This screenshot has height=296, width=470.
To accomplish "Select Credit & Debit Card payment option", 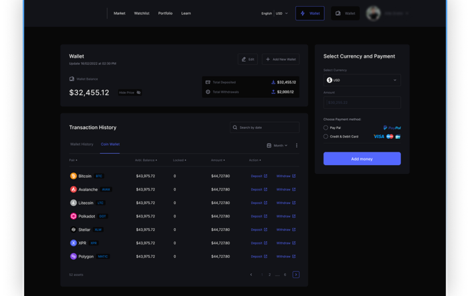I will pos(326,136).
